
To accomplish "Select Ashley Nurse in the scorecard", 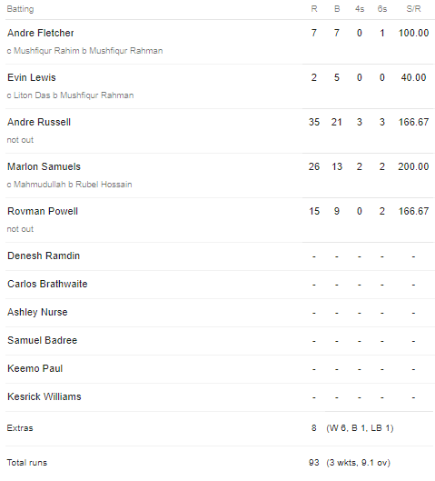I will pos(37,312).
